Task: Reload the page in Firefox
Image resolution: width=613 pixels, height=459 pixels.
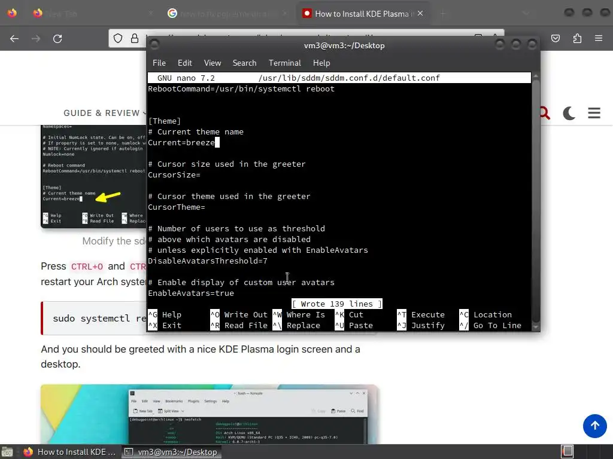Action: pyautogui.click(x=57, y=38)
